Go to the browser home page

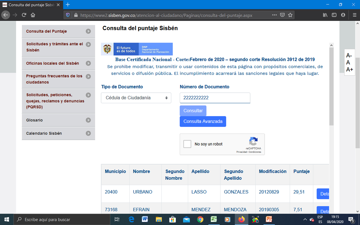tap(33, 15)
